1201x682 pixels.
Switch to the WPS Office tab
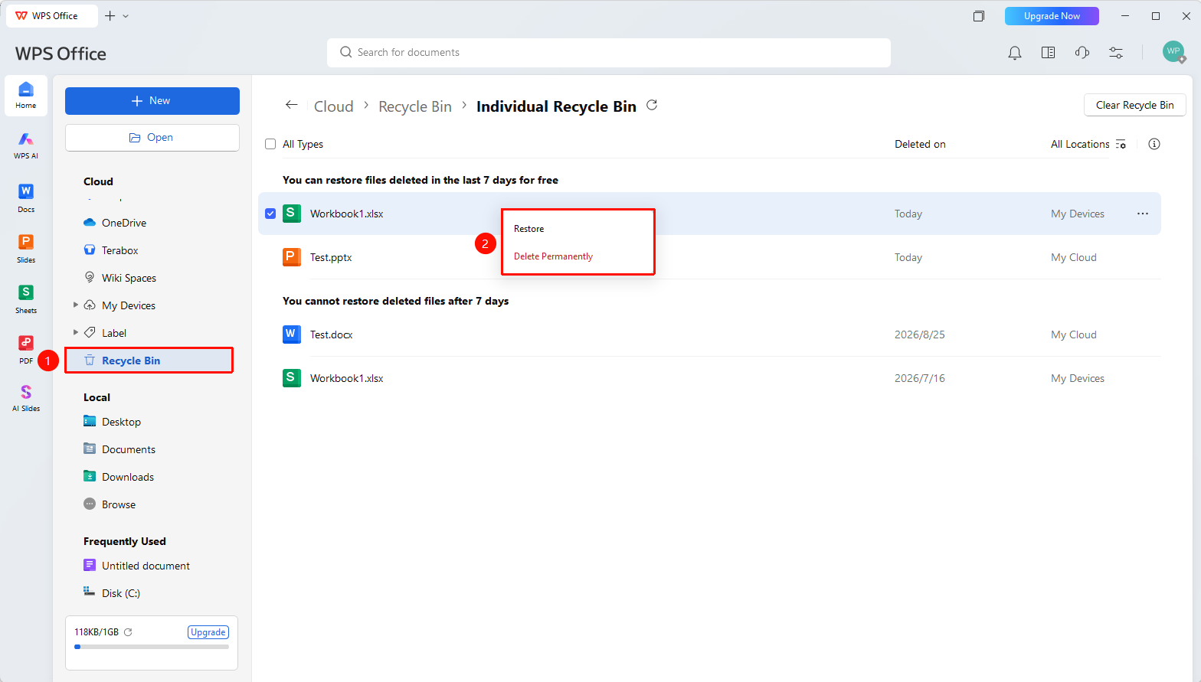pyautogui.click(x=51, y=16)
